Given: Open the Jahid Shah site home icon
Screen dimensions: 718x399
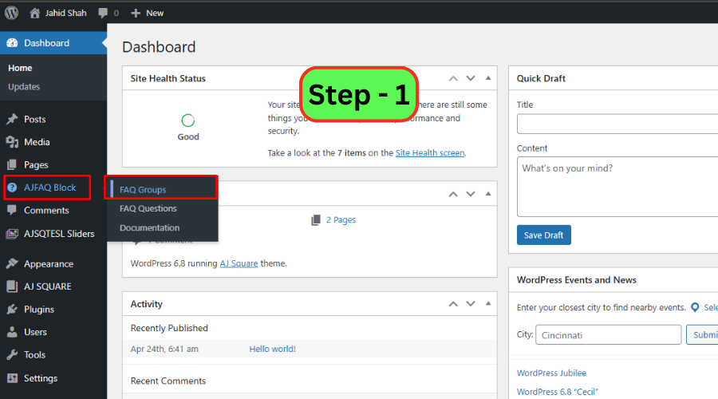Looking at the screenshot, I should [x=35, y=13].
